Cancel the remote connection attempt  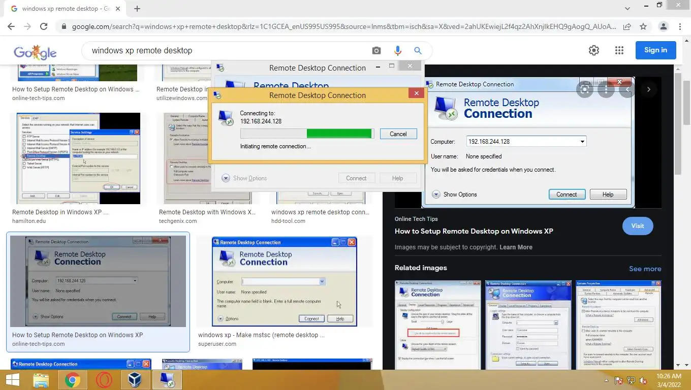click(398, 134)
